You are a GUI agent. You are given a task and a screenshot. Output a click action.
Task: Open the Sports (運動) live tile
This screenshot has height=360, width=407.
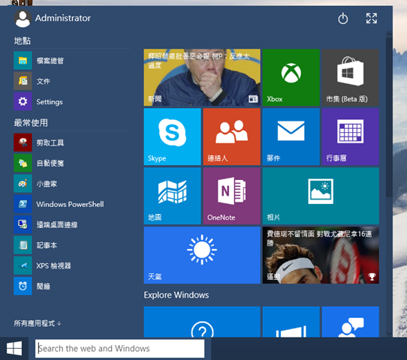click(321, 255)
